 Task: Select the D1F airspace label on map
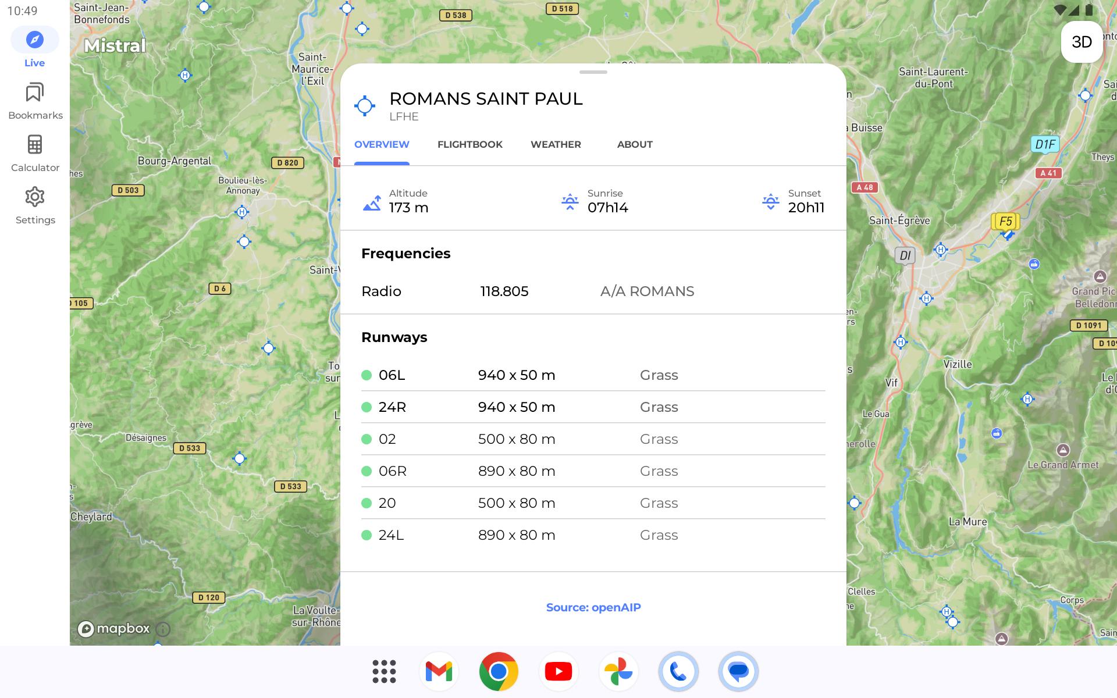[1045, 145]
